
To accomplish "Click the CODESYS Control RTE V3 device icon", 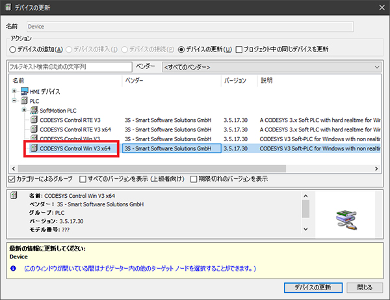I will 34,120.
